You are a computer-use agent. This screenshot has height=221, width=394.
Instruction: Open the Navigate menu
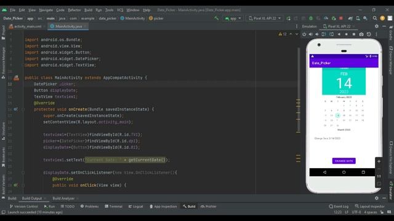point(46,10)
